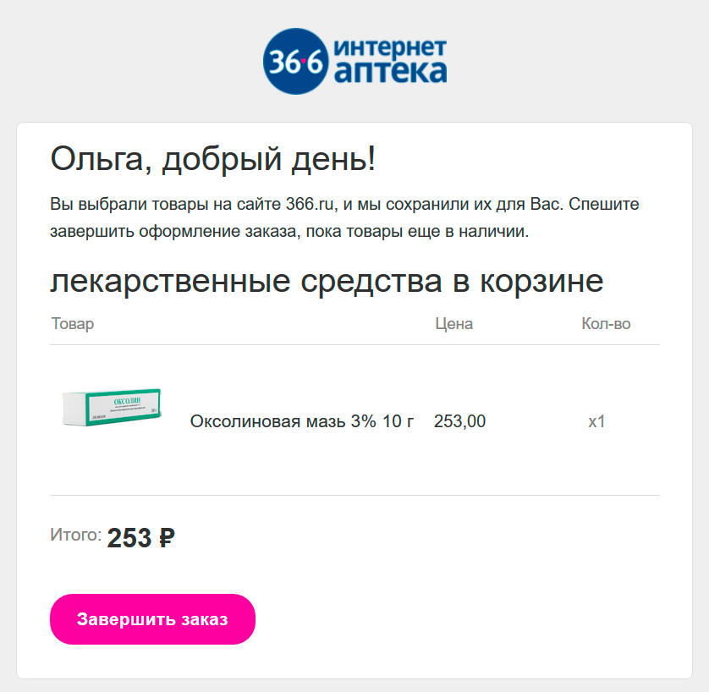Click the 'x1' quantity indicator
Viewport: 709px width, 692px height.
(x=597, y=420)
